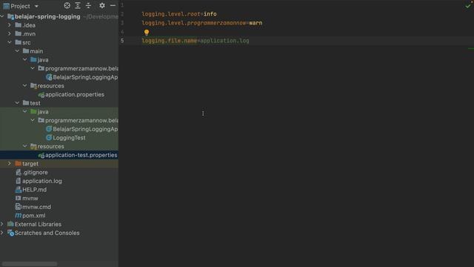Select the .idea folder icon
This screenshot has width=474, height=267.
click(18, 24)
